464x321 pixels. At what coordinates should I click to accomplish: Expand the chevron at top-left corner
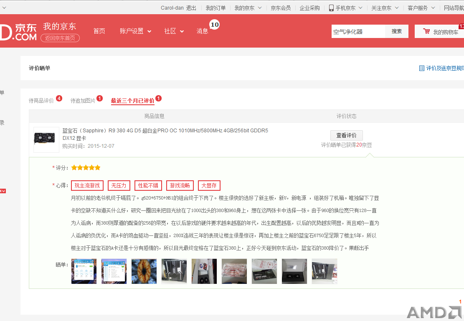click(x=4, y=8)
